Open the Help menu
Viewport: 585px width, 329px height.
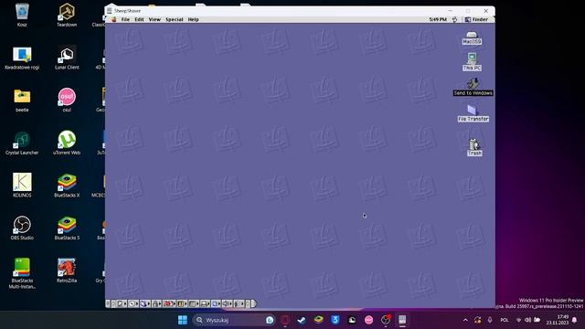pyautogui.click(x=193, y=19)
